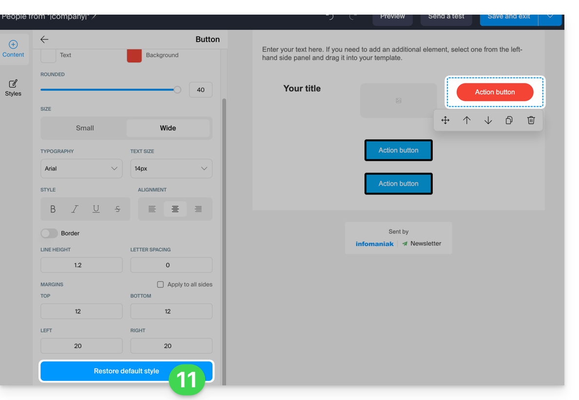Click Restore default style button
The image size is (579, 400).
pyautogui.click(x=126, y=371)
